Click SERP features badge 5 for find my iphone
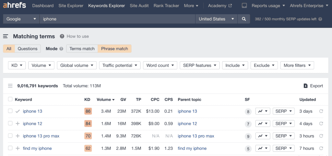 coord(248,149)
